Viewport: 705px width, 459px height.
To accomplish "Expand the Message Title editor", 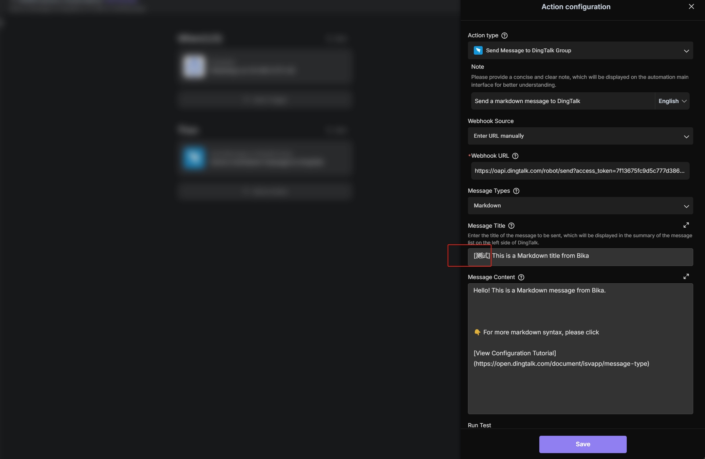I will coord(686,225).
